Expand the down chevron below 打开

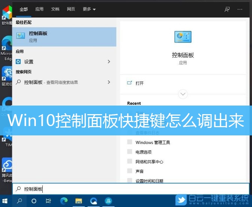(183, 94)
